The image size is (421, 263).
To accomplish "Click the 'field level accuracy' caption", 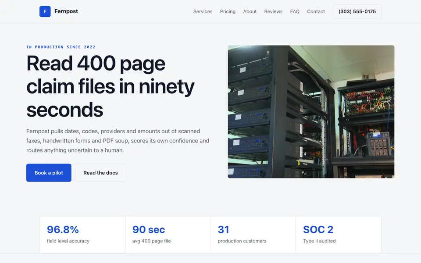I will click(x=68, y=241).
